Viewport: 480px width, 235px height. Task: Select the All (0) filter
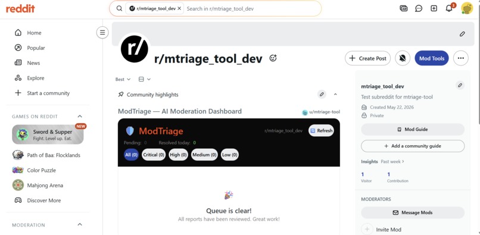(x=131, y=155)
